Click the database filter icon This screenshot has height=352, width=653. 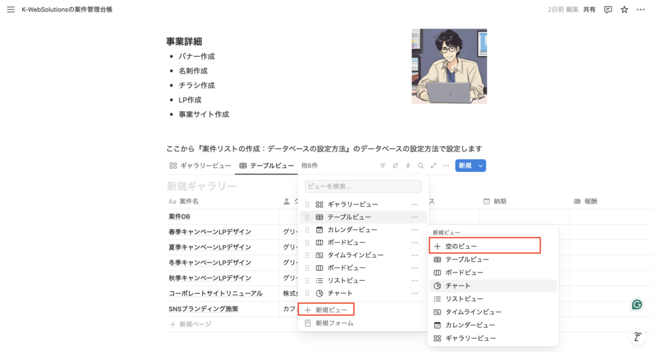coord(383,165)
